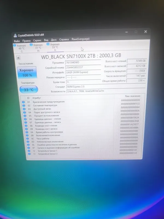Viewport: 164px width, 219px height.
Task: Select the Часы работы row
Action: coord(83,138)
